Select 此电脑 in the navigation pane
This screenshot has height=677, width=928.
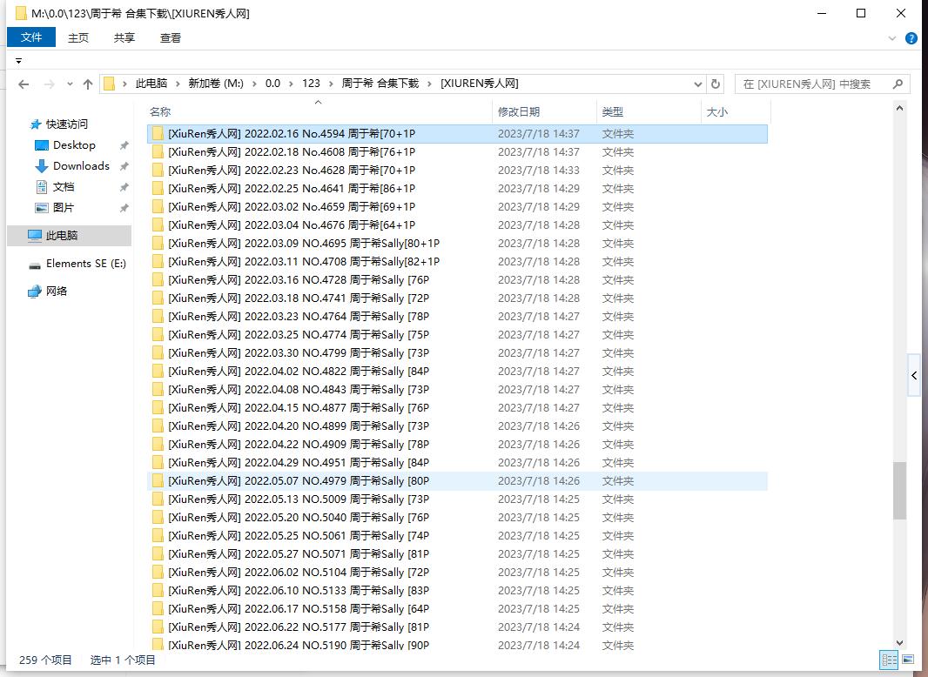pos(70,236)
